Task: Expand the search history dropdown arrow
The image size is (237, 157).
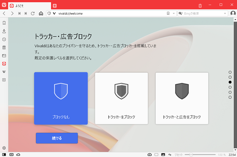Action: (x=225, y=13)
